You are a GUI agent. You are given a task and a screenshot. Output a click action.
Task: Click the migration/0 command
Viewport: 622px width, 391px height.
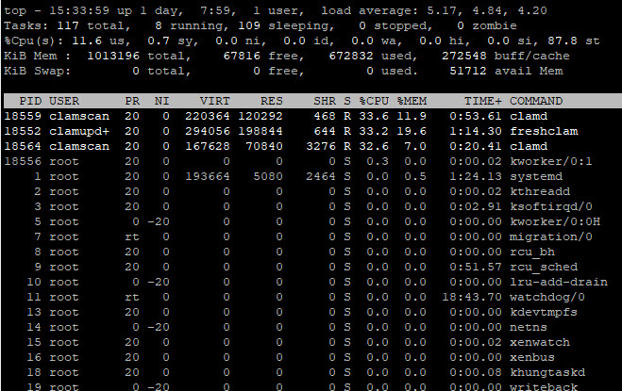[551, 236]
